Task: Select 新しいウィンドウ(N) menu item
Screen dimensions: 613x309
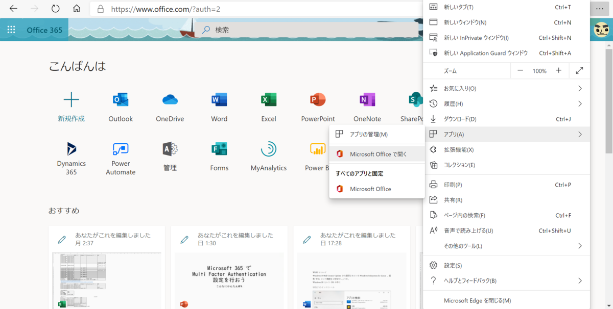Action: [x=507, y=22]
